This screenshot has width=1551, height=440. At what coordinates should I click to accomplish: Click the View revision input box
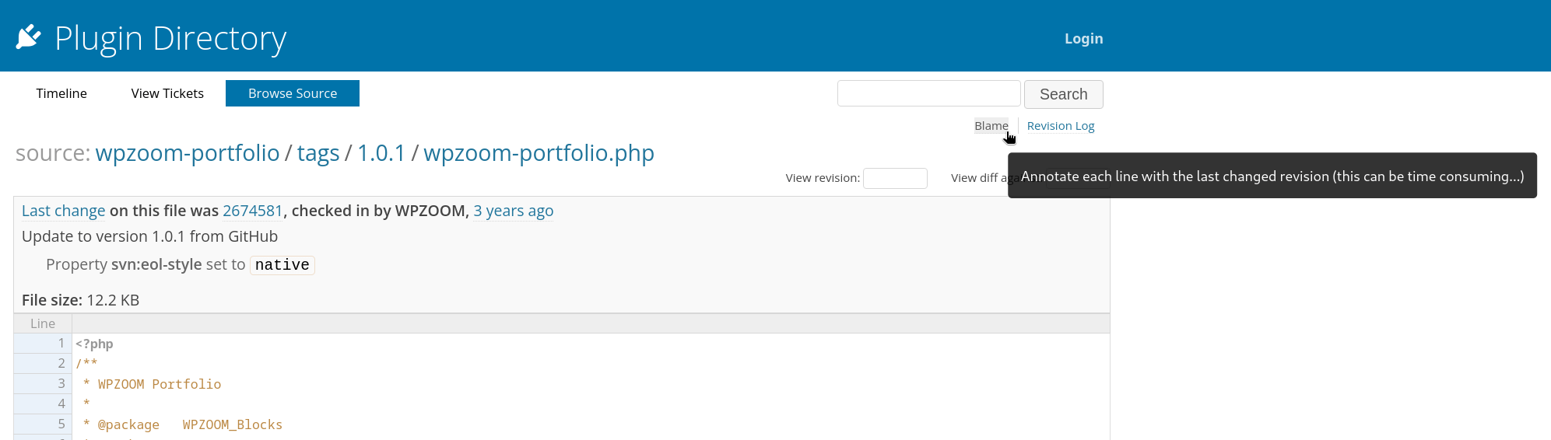(x=895, y=178)
